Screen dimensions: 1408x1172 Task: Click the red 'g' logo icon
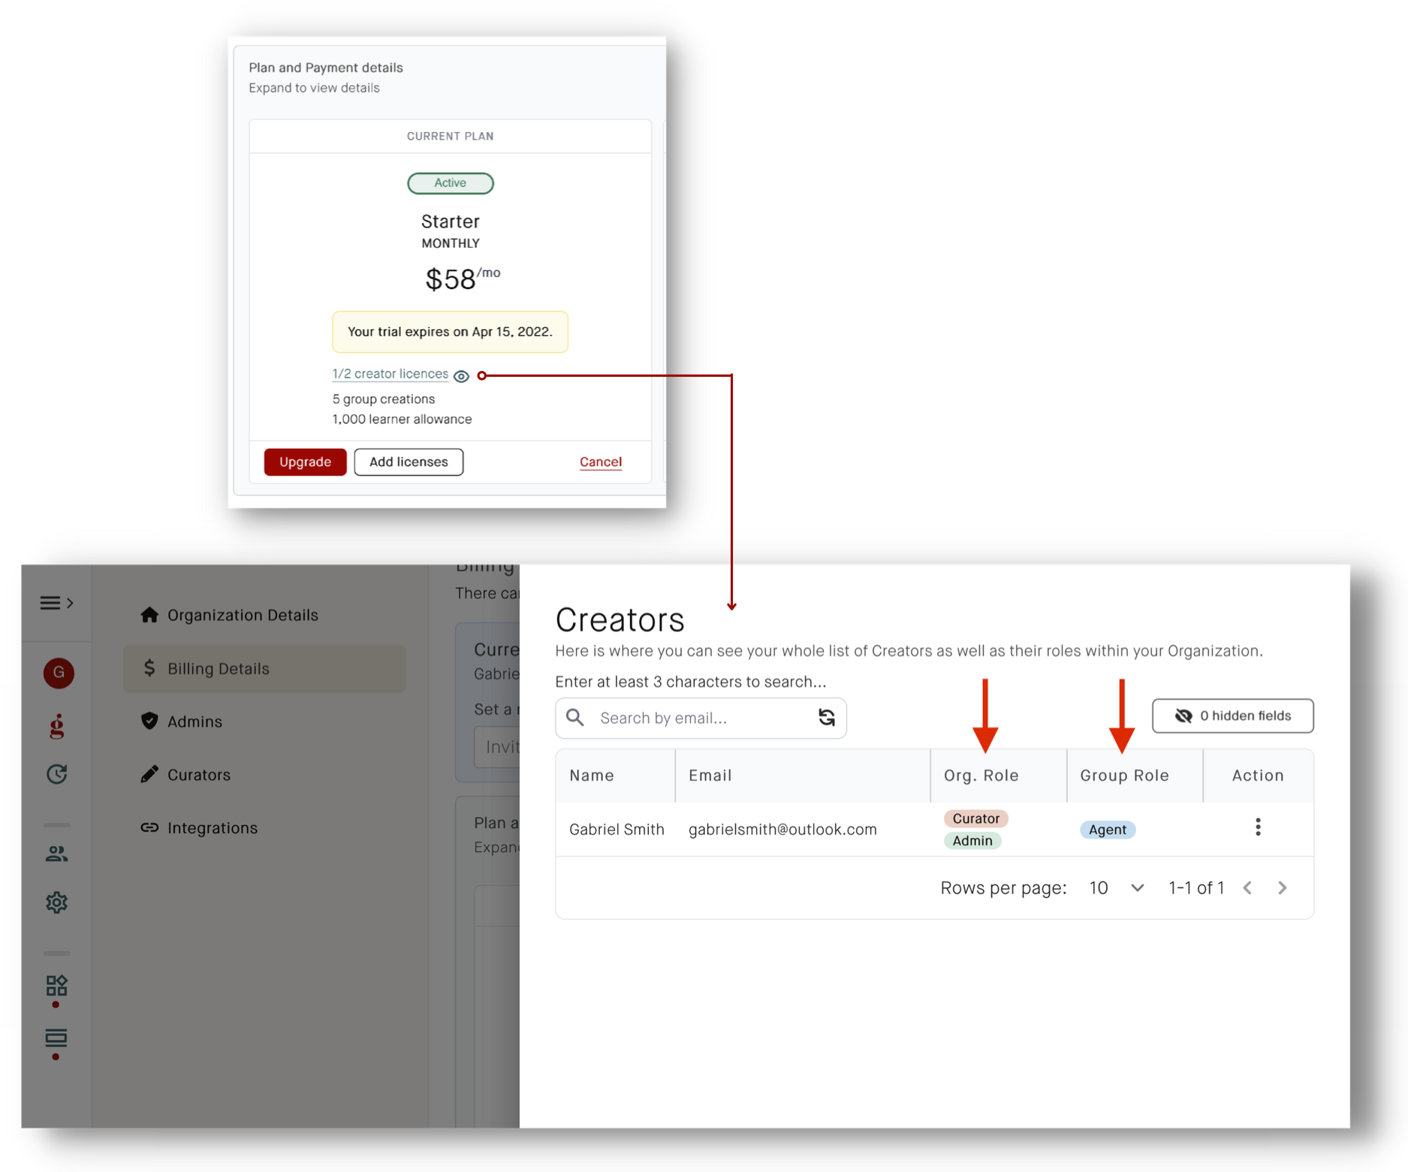click(x=57, y=725)
